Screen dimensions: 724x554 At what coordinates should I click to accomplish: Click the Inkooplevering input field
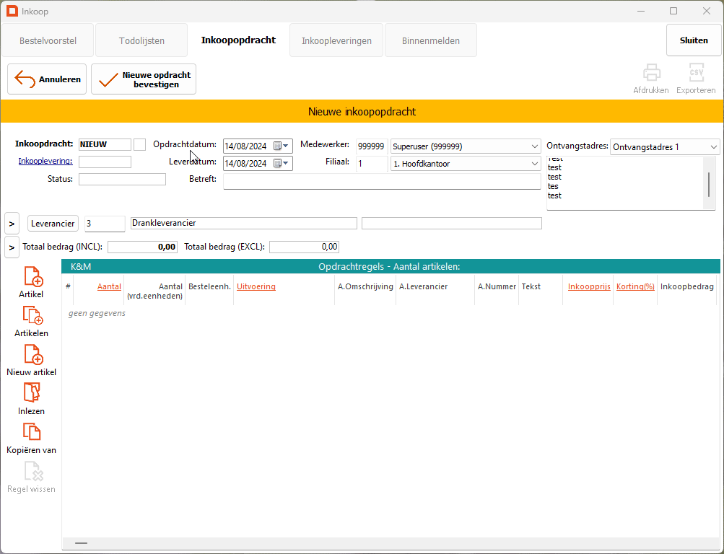click(105, 162)
